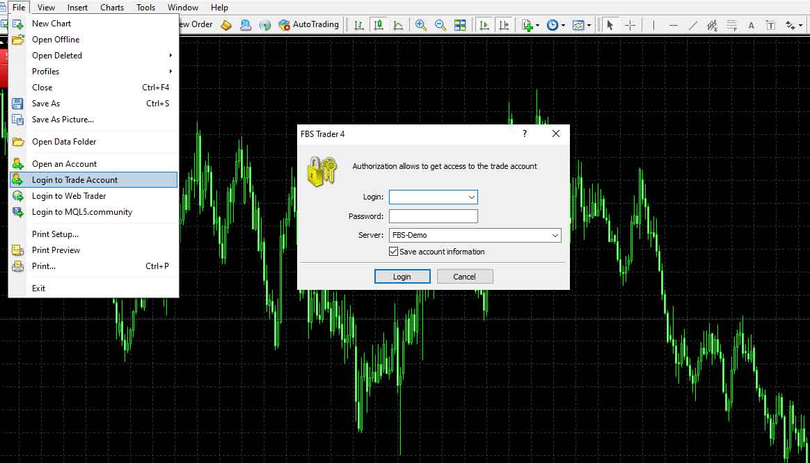Expand the arrows objects dropdown
The image size is (810, 463).
(801, 25)
